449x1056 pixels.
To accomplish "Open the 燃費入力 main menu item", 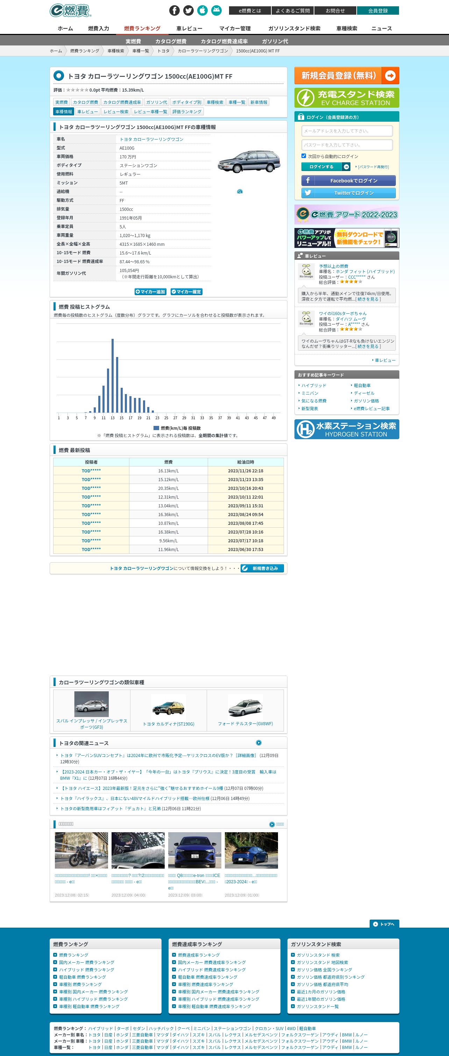I will [98, 28].
